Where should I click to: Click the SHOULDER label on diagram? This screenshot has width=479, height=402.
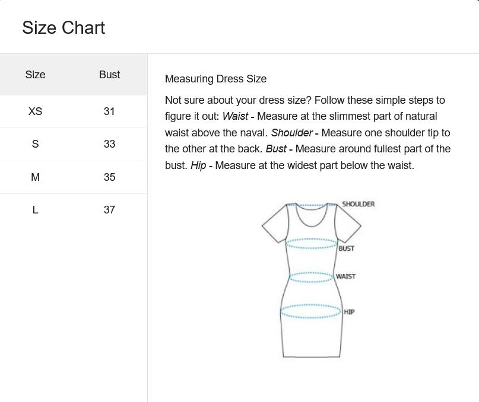coord(358,204)
